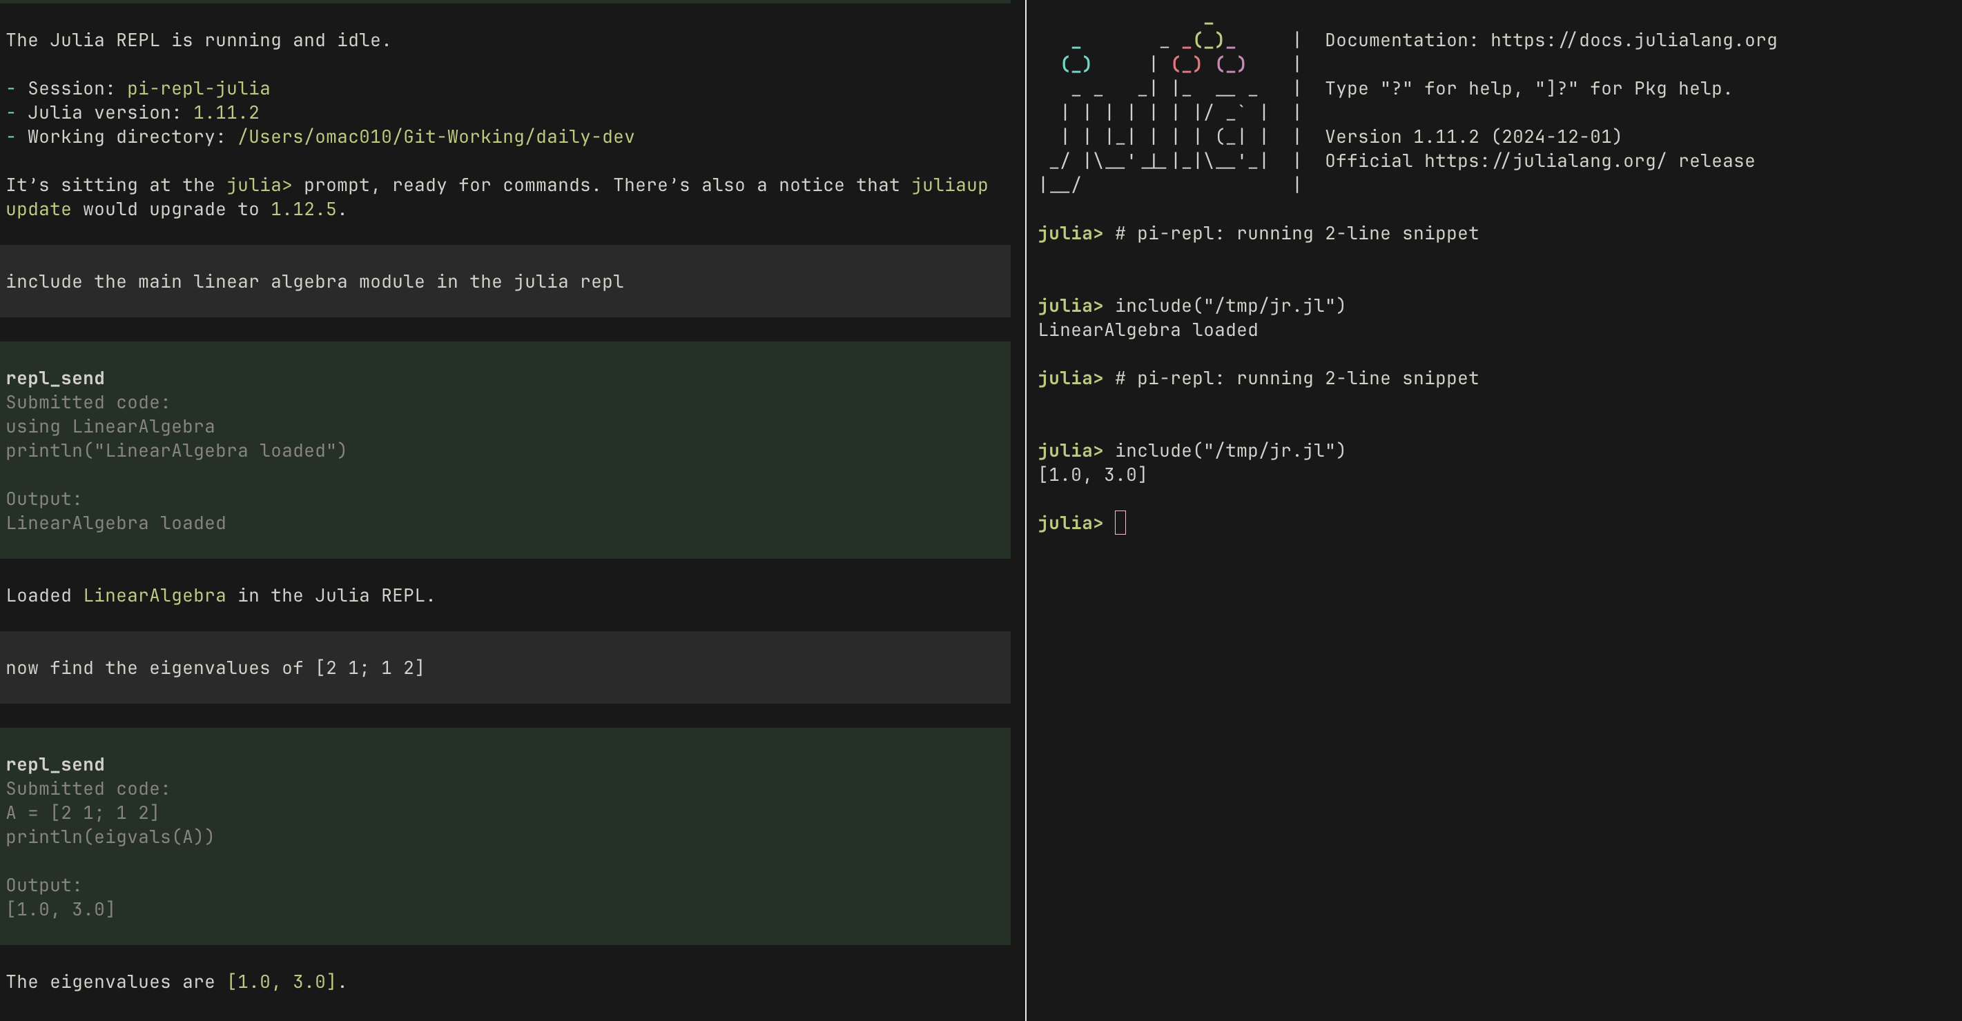Select the code line 'A = [2 1; 1 2]'
Image resolution: width=1962 pixels, height=1021 pixels.
[x=82, y=813]
